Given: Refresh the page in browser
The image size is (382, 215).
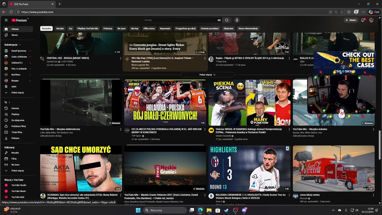Looking at the screenshot, I should click(11, 12).
